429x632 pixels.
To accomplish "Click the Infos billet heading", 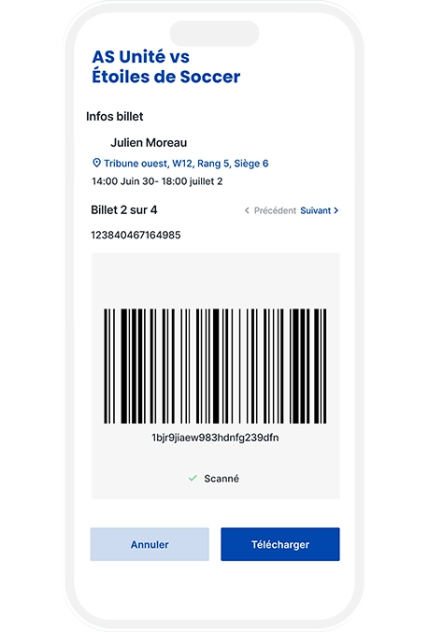I will point(115,117).
